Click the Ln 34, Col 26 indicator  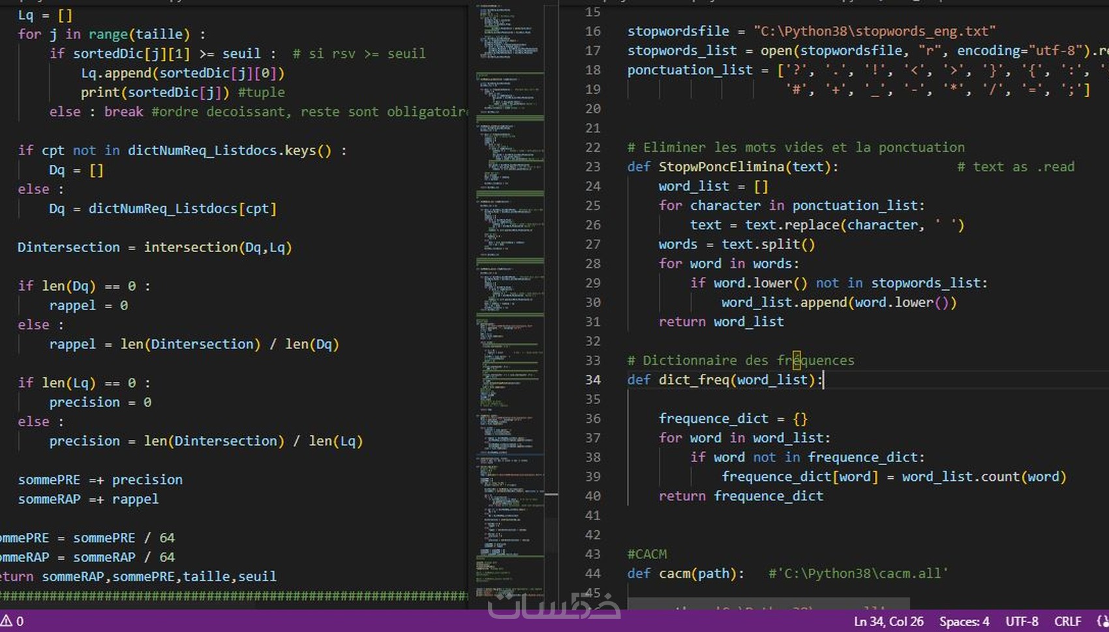889,621
